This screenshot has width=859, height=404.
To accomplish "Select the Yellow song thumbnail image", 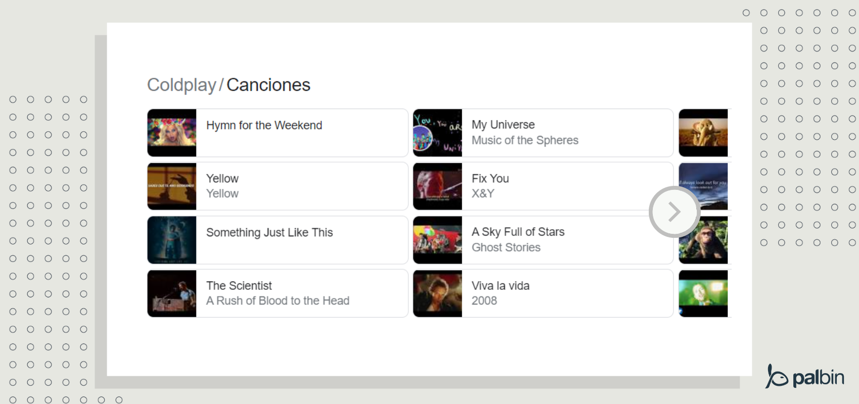I will [x=172, y=186].
